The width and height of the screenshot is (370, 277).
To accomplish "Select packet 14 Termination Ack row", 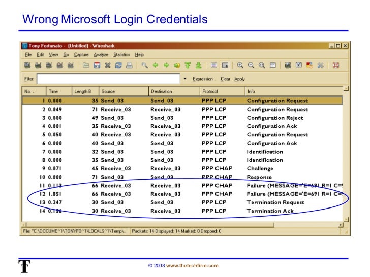I will [x=182, y=211].
